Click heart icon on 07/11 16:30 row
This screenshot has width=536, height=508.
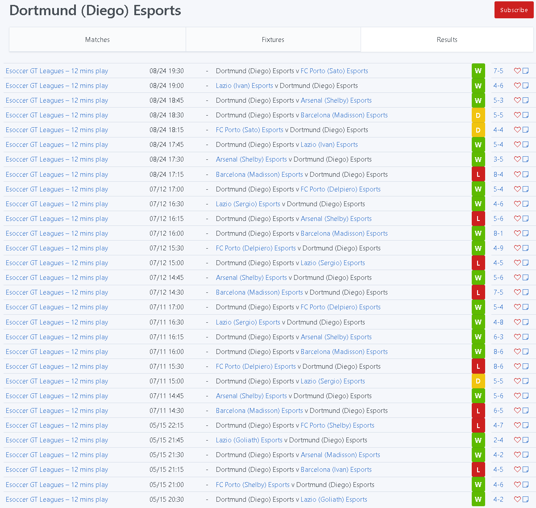coord(517,322)
